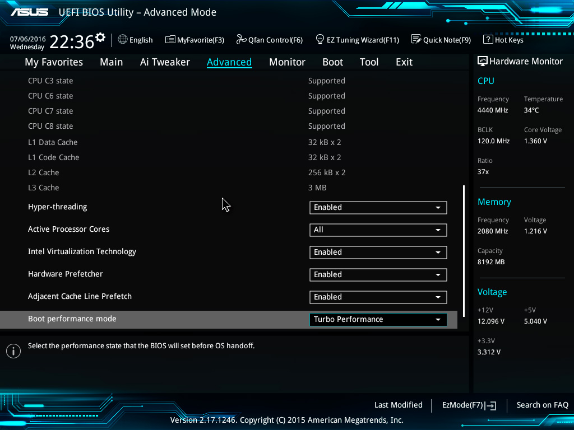Click the Last Modified button
This screenshot has width=574, height=430.
tap(398, 405)
